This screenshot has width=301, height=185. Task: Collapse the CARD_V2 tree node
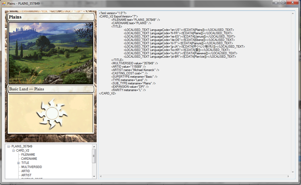pyautogui.click(x=13, y=151)
